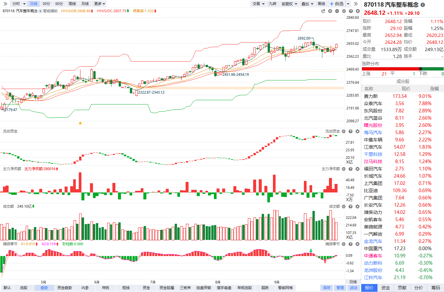Click the red up arrow signal on 捕捞季节
Screen dimensions: 444x292
(325, 261)
